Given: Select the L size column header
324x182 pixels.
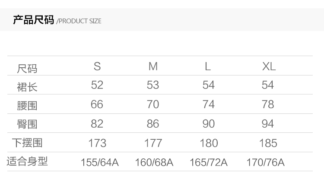Looking at the screenshot, I should [x=208, y=66].
